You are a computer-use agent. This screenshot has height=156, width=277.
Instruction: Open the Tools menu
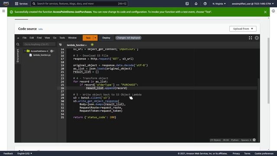(x=62, y=38)
